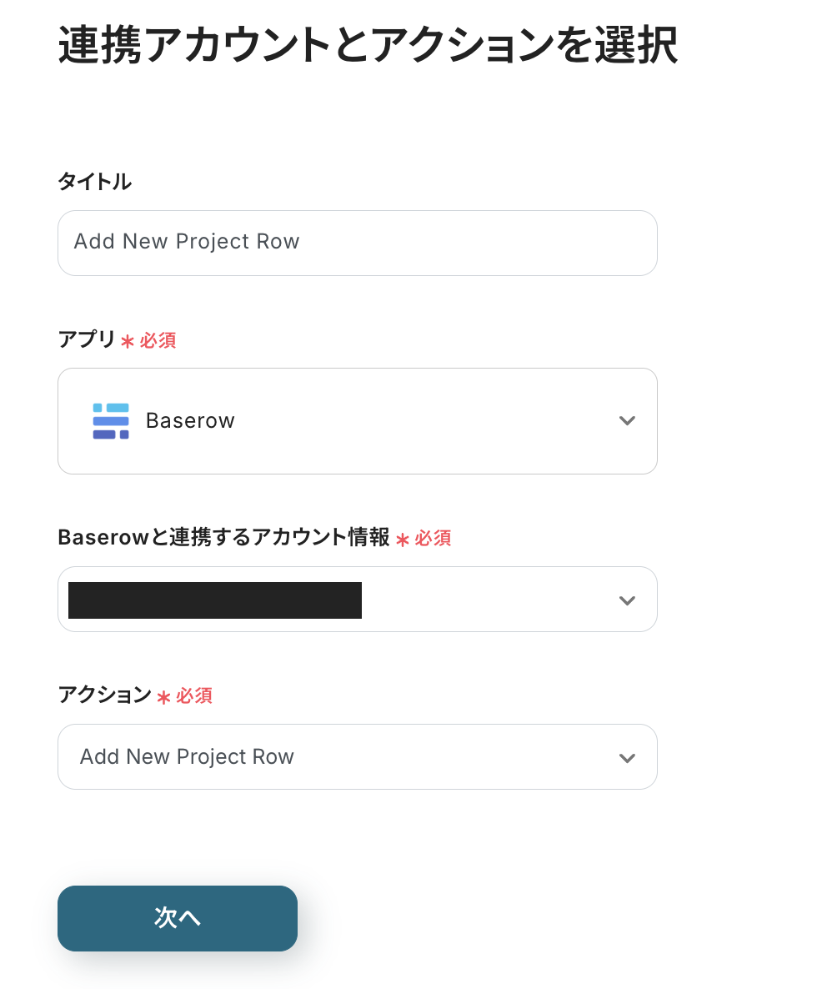This screenshot has width=817, height=989.
Task: Click the red asterisk beside アカウント情報
Action: tap(403, 540)
